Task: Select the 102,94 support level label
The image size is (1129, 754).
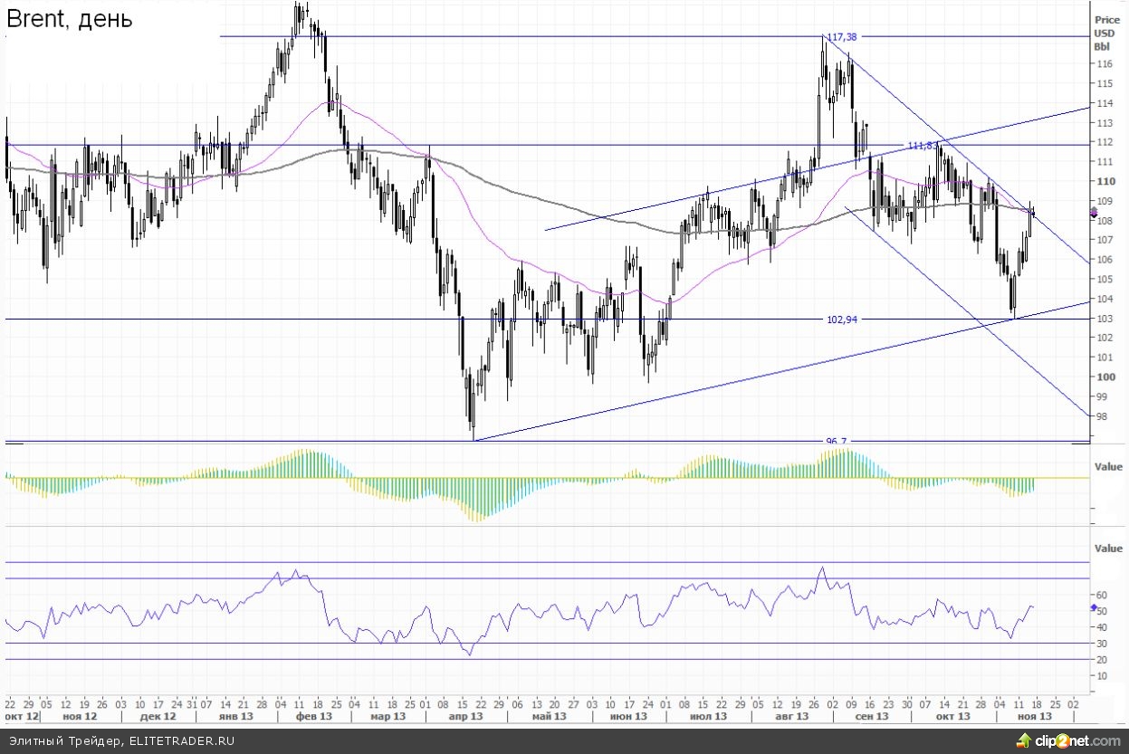Action: [x=842, y=320]
